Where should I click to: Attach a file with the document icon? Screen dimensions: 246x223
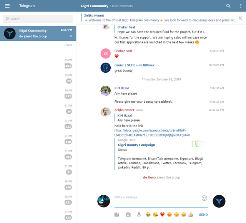(x=116, y=215)
